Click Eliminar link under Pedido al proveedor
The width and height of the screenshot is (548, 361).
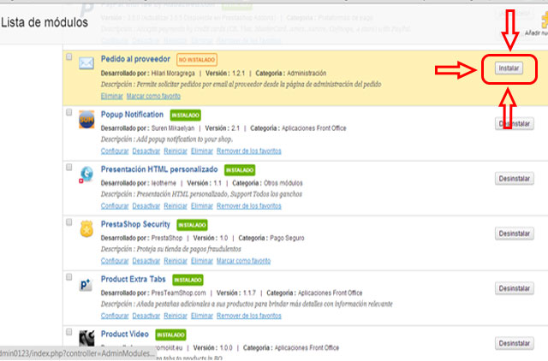coord(112,96)
